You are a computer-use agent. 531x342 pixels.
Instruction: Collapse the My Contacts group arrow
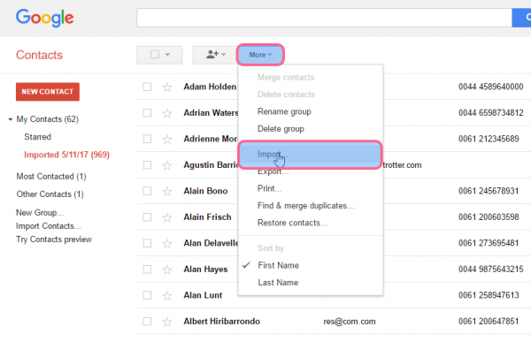tap(10, 119)
